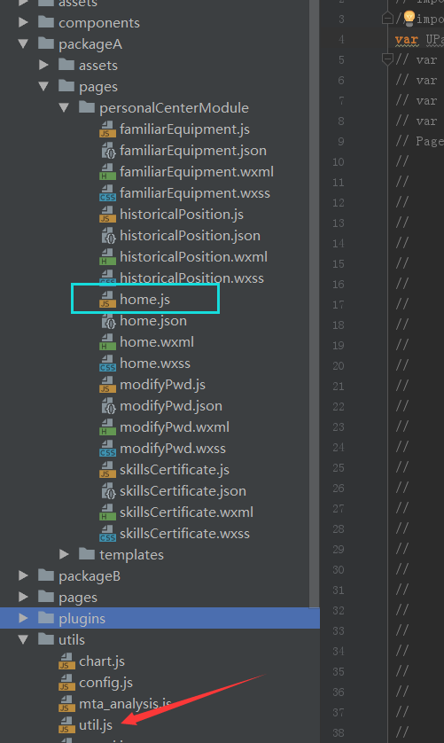
Task: Click the home.js file icon
Action: 107,300
